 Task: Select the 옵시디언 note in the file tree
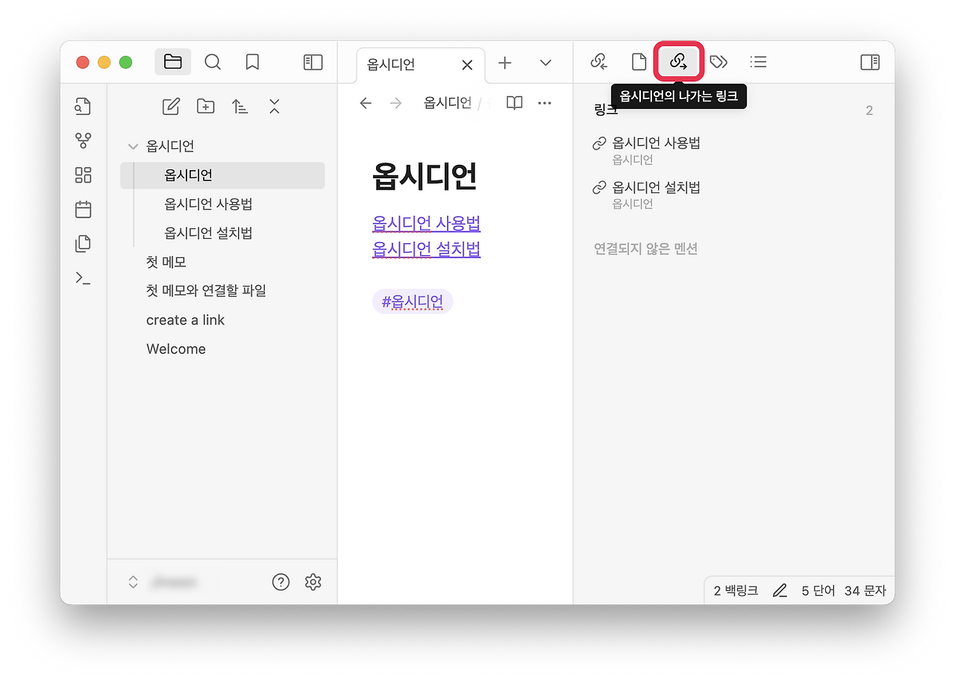point(222,175)
